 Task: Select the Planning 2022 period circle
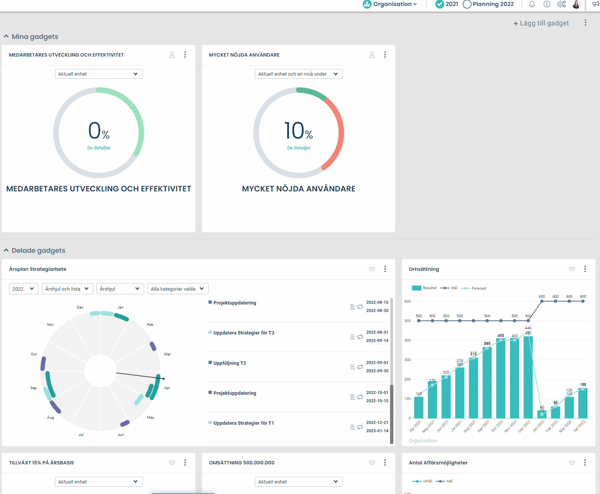[467, 4]
